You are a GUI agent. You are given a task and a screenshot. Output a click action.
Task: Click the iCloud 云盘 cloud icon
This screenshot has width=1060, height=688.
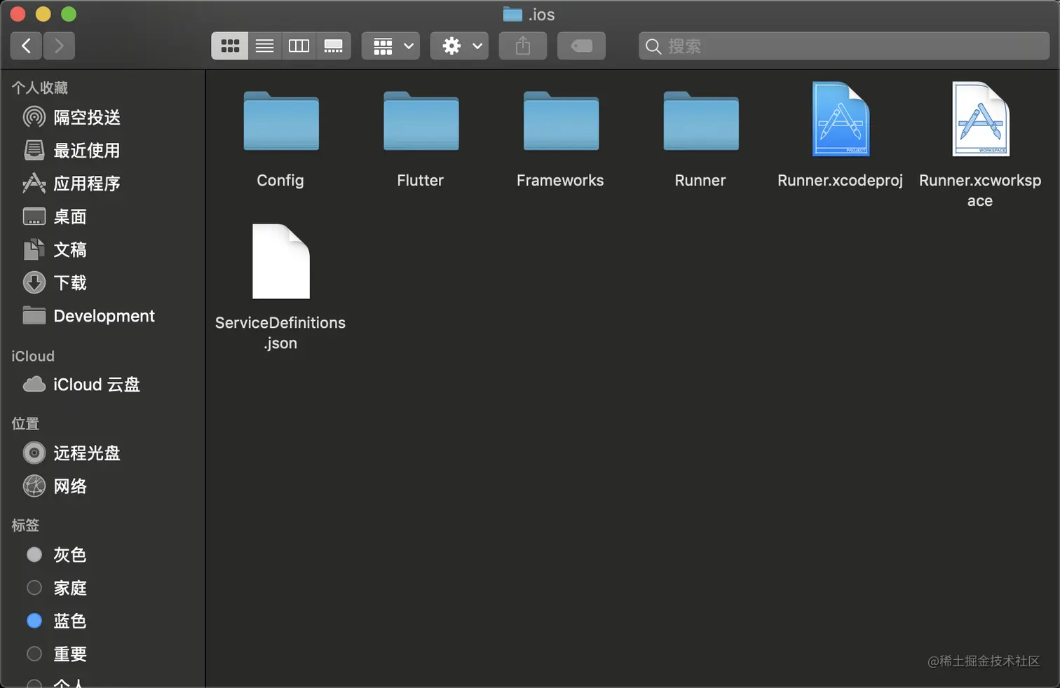tap(34, 385)
